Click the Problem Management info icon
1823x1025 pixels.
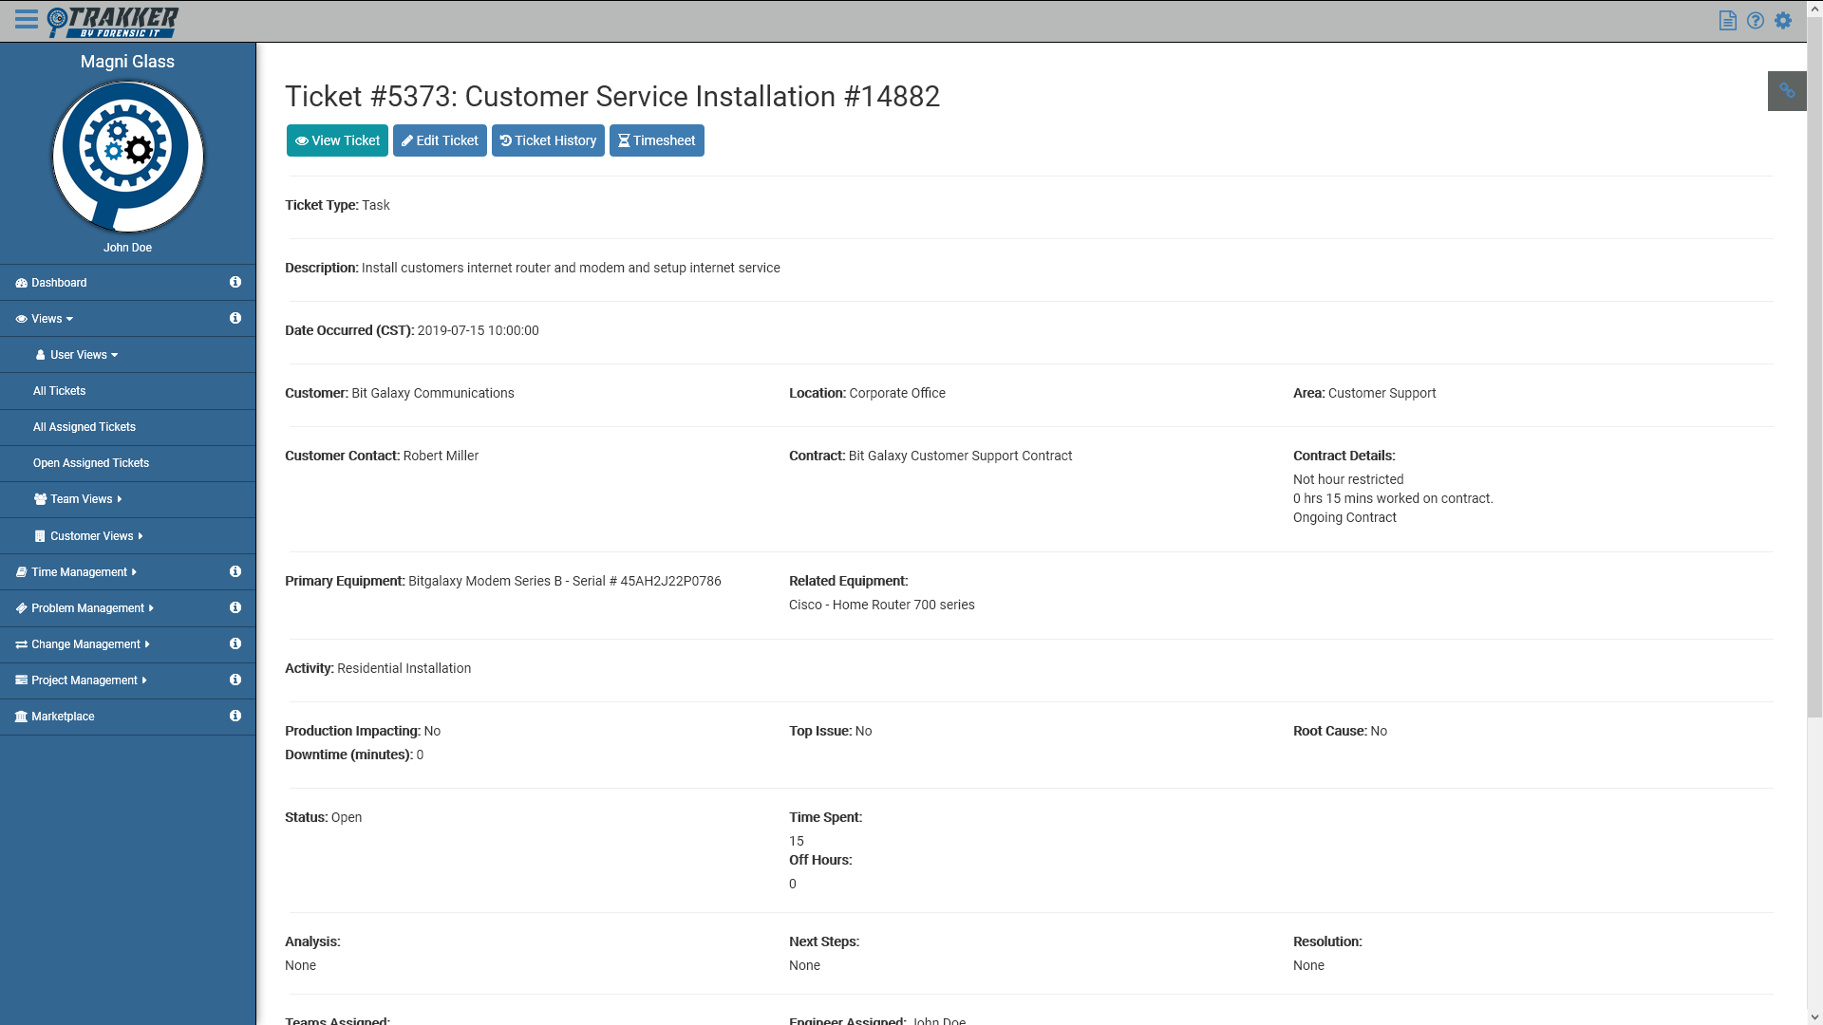235,608
